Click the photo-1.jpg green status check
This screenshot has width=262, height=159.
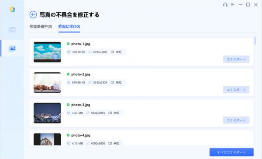pyautogui.click(x=68, y=44)
